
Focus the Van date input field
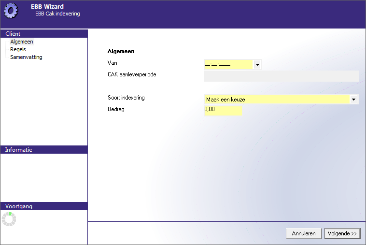pyautogui.click(x=228, y=64)
